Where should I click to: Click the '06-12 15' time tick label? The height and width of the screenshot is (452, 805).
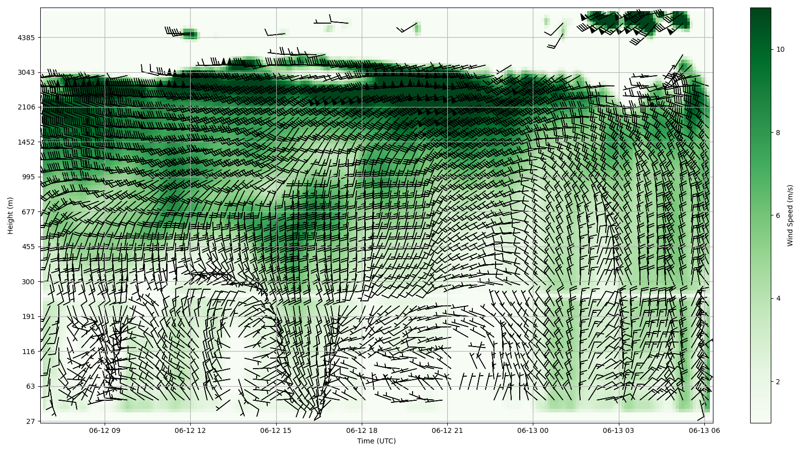pyautogui.click(x=276, y=430)
